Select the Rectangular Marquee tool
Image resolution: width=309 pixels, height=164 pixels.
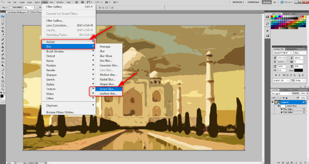tap(3, 20)
